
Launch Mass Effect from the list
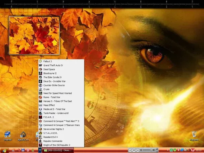click(61, 105)
